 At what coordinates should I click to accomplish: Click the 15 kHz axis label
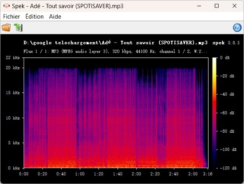[x=13, y=92]
